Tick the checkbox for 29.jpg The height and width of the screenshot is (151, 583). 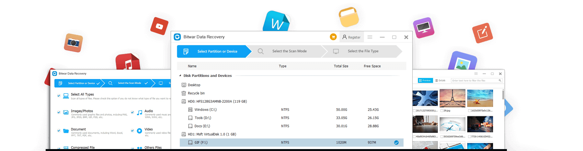tap(442, 110)
